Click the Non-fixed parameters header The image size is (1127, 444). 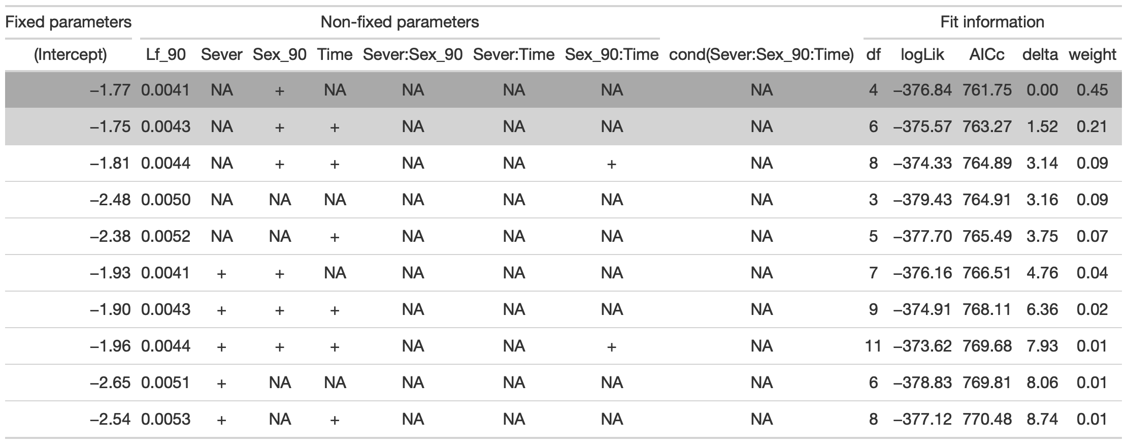pos(400,22)
